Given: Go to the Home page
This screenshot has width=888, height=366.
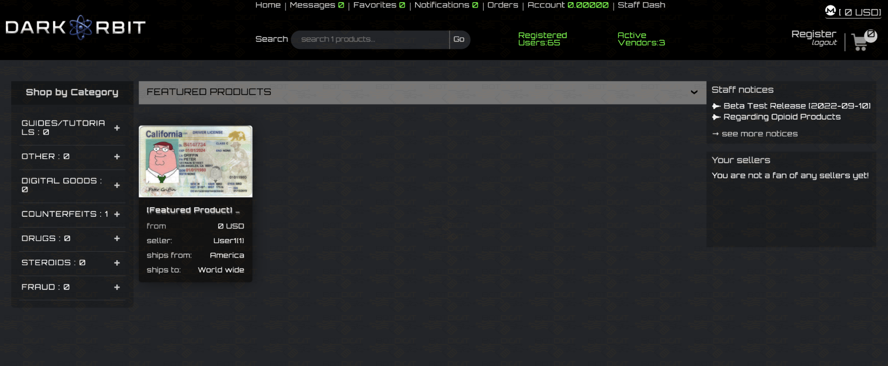Looking at the screenshot, I should click(268, 5).
